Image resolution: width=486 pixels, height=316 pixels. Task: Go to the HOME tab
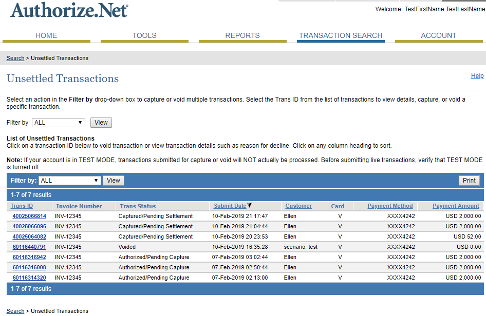click(46, 36)
